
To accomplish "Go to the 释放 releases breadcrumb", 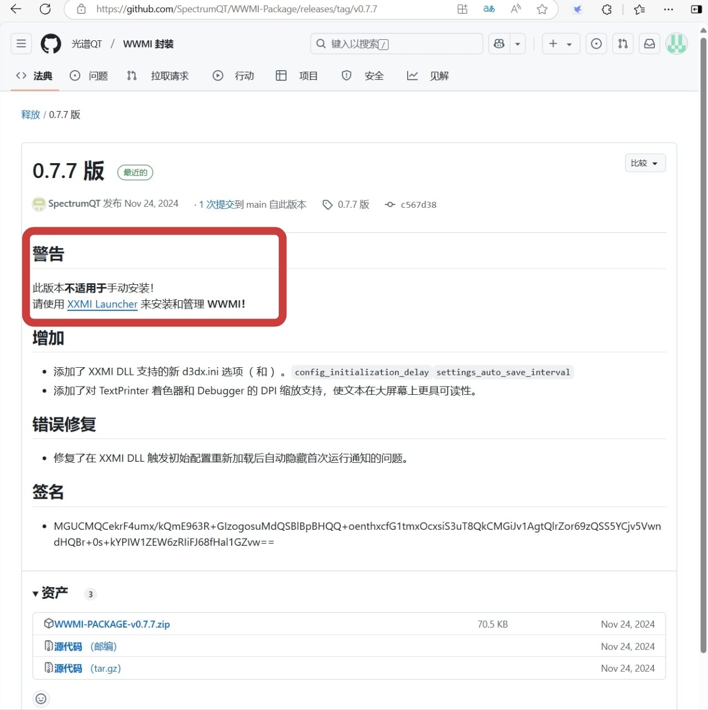I will point(30,114).
